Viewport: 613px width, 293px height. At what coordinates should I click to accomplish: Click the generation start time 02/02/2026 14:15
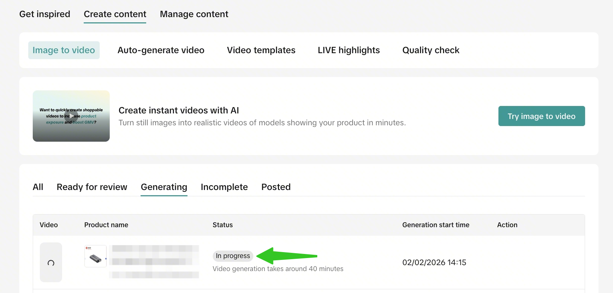tap(434, 263)
